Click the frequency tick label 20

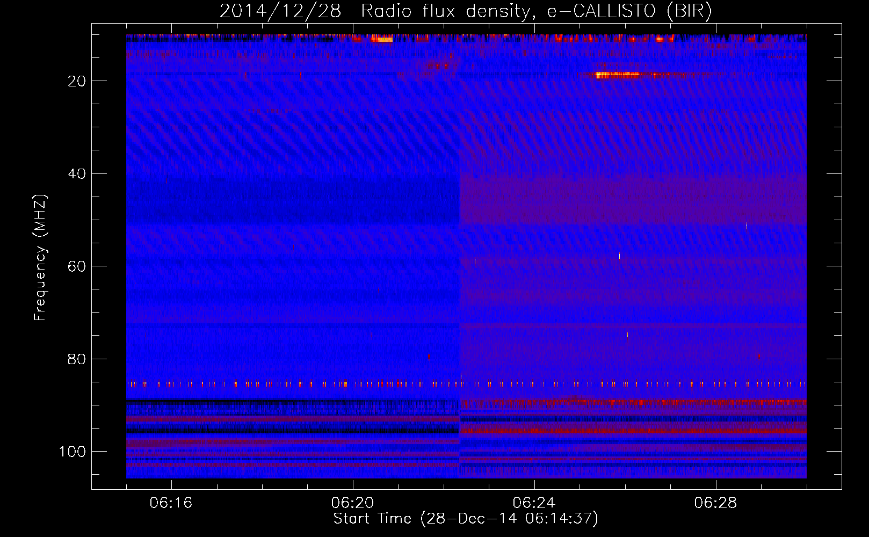pyautogui.click(x=77, y=81)
